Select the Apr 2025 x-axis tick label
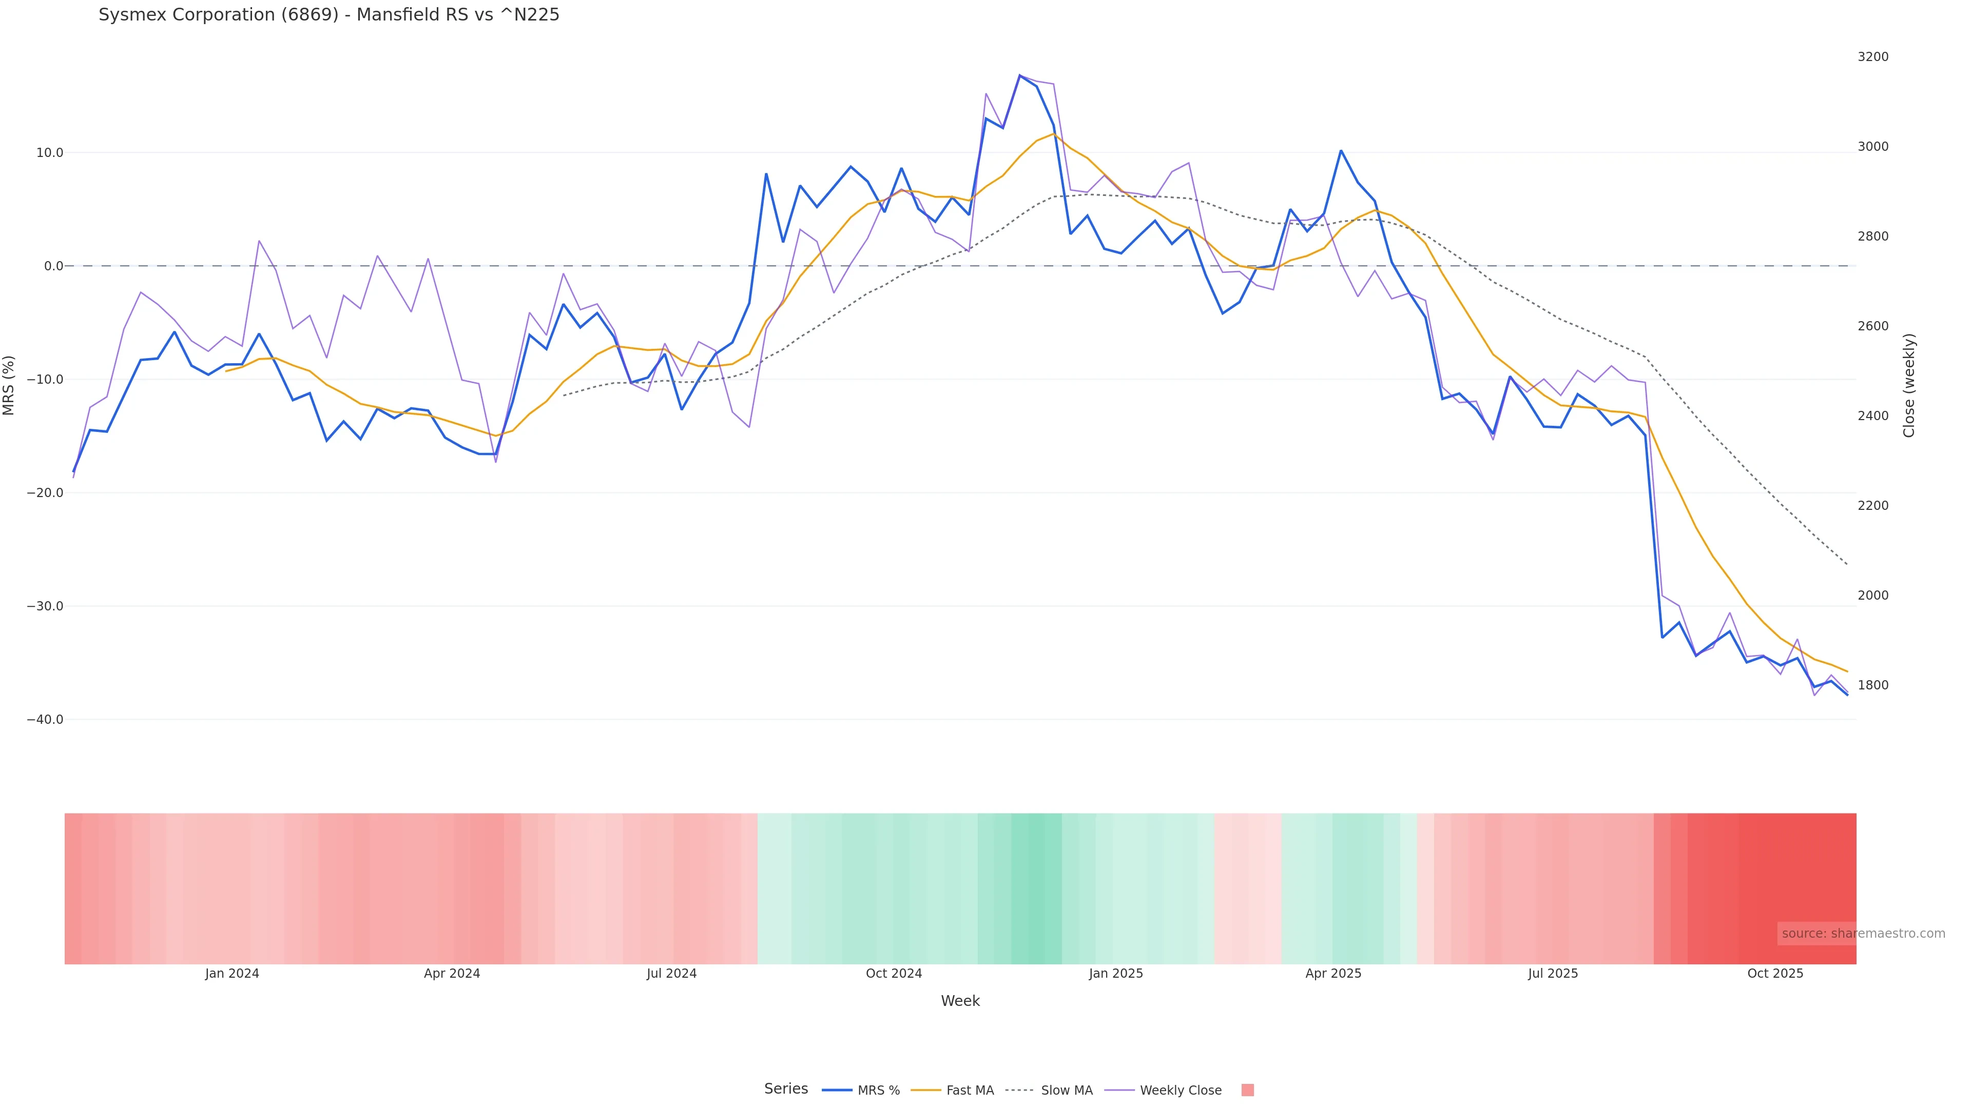 coord(1333,974)
